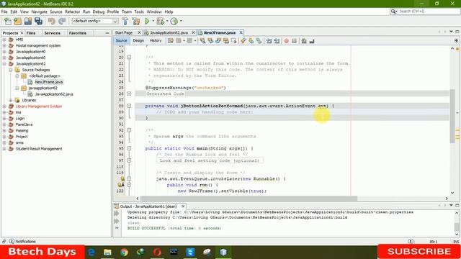Collapse the JavaApplication62 project node
461x259 pixels.
[x=4, y=64]
